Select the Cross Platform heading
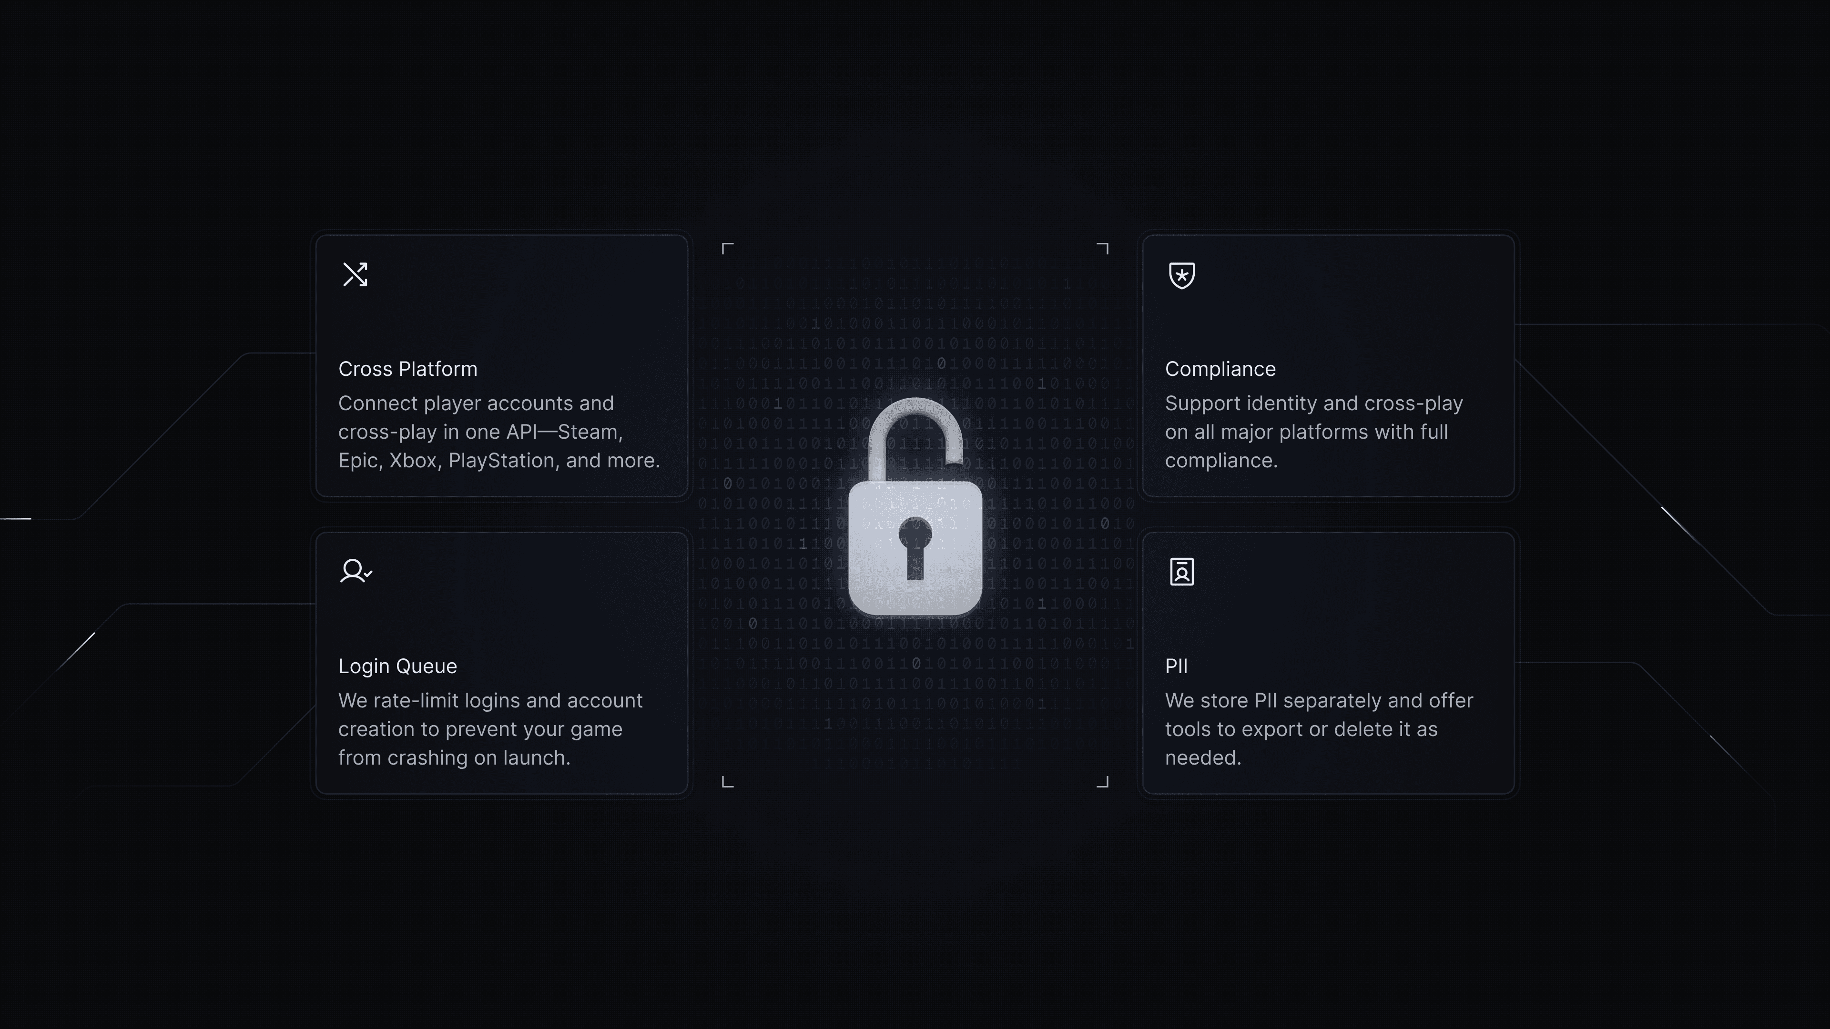Viewport: 1830px width, 1029px height. [408, 369]
